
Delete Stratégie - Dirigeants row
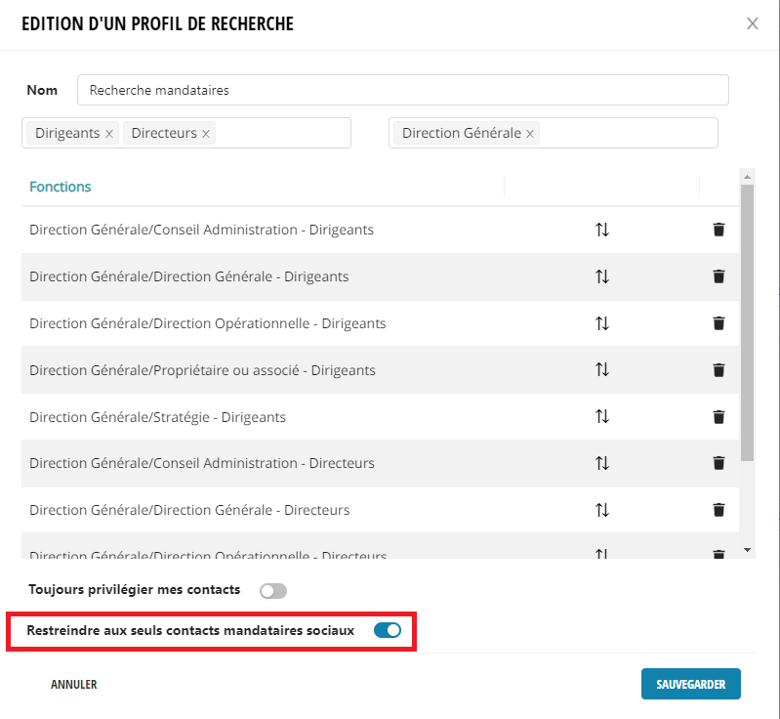(x=718, y=417)
